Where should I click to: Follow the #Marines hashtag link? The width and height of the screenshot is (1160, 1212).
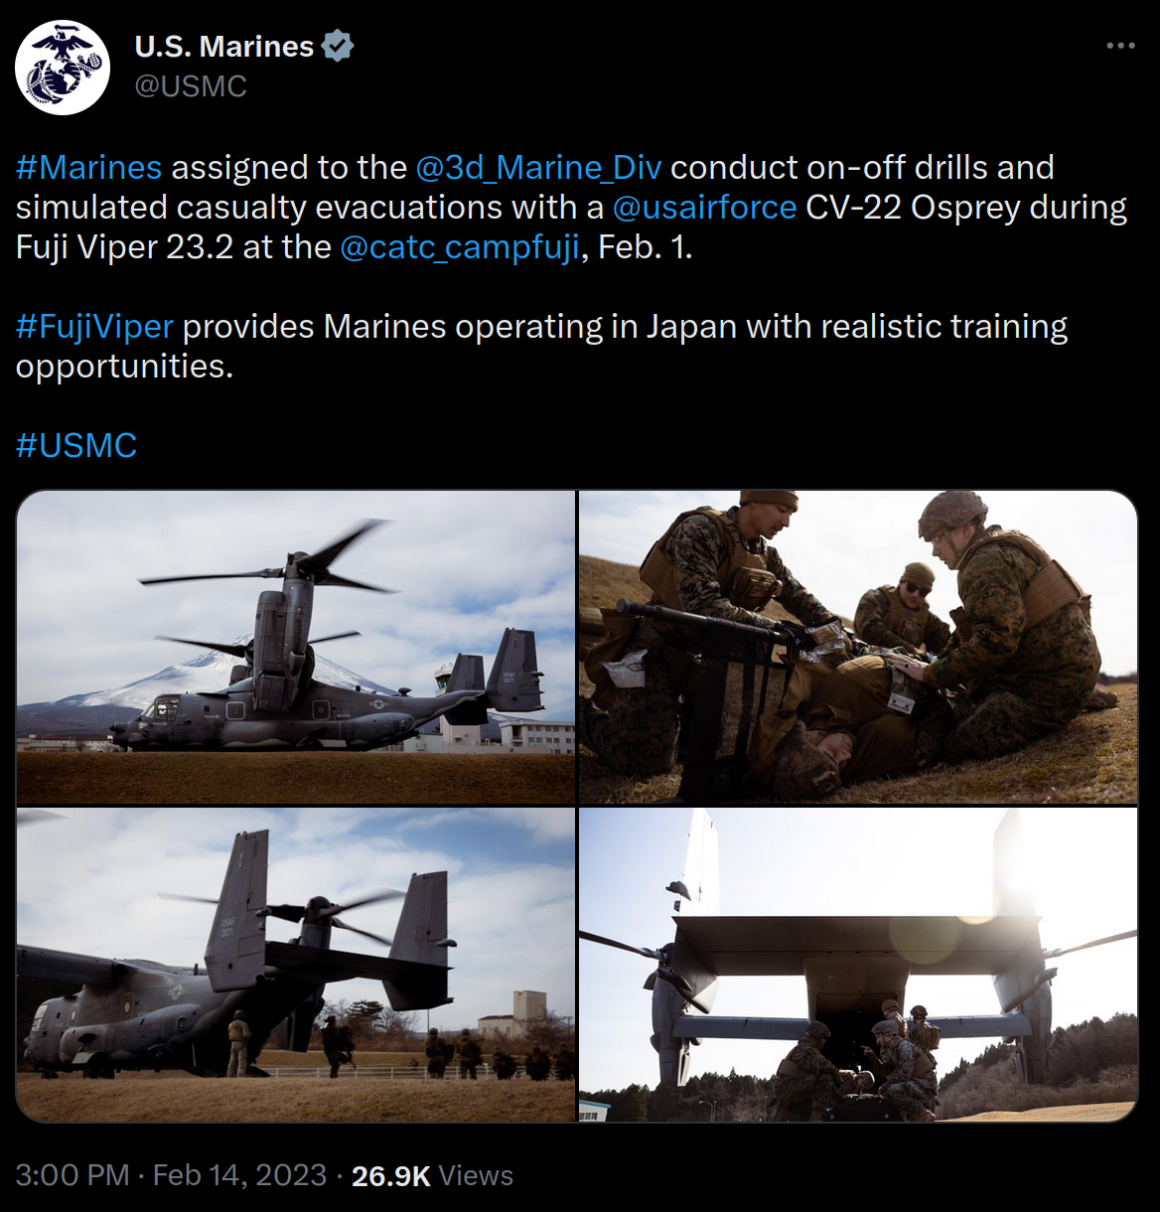(88, 167)
